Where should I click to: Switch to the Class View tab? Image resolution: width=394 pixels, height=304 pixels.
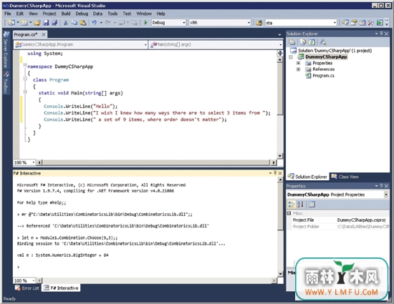pyautogui.click(x=345, y=177)
